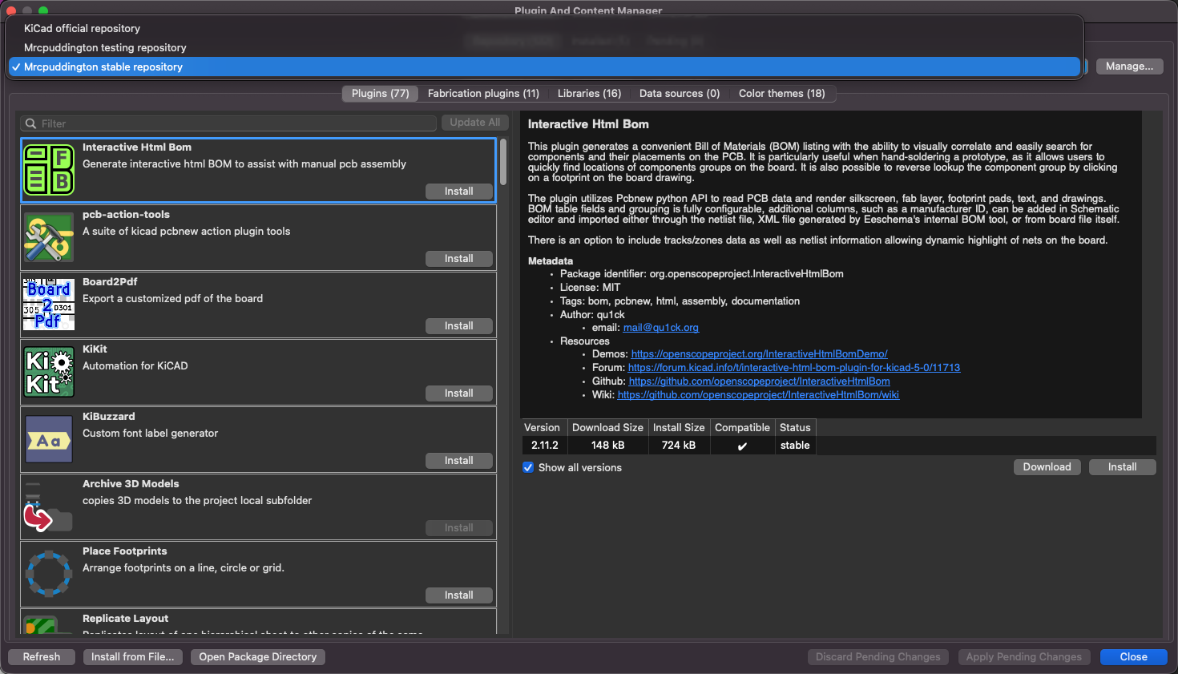This screenshot has height=674, width=1178.
Task: Click the Update All button
Action: pyautogui.click(x=474, y=123)
